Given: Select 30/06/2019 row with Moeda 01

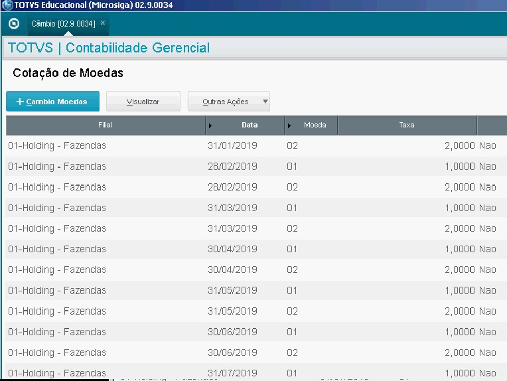Looking at the screenshot, I should (x=256, y=332).
